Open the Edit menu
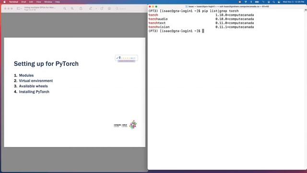The image size is (307, 173). pos(31,2)
